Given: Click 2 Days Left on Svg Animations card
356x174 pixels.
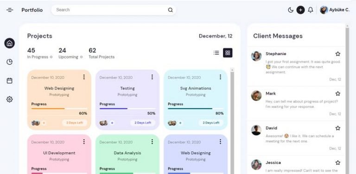Looking at the screenshot, I should point(211,123).
